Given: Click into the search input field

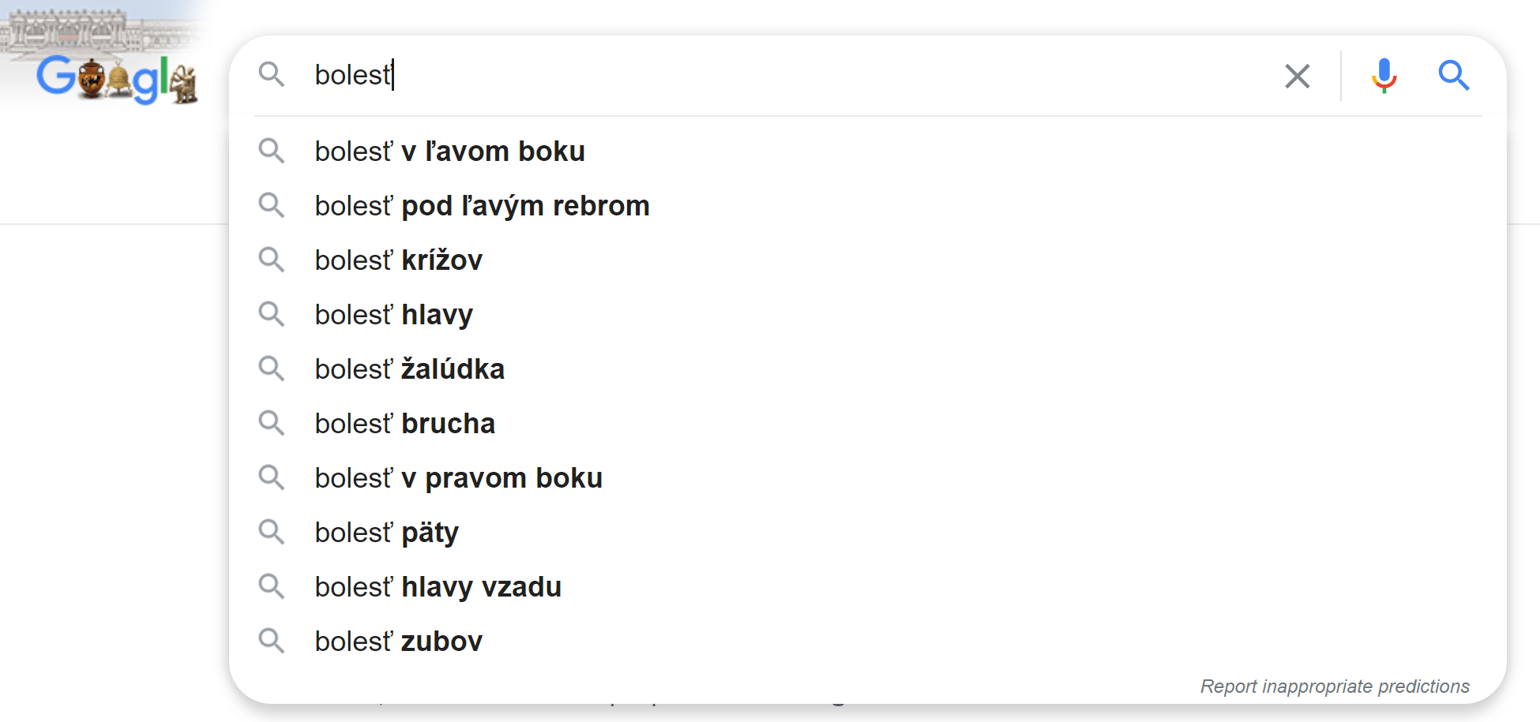Looking at the screenshot, I should (790, 76).
